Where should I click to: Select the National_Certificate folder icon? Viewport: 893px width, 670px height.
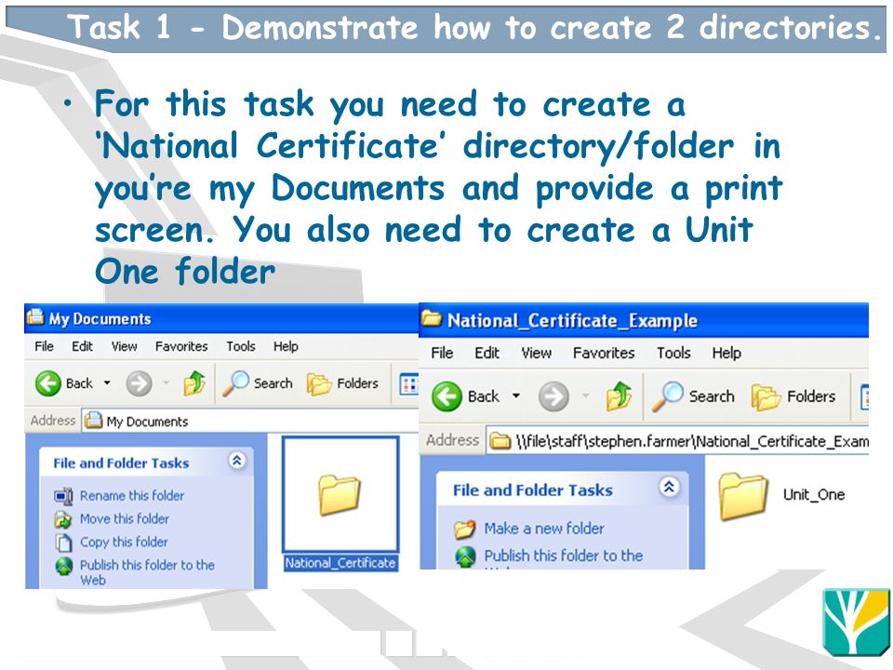(340, 495)
